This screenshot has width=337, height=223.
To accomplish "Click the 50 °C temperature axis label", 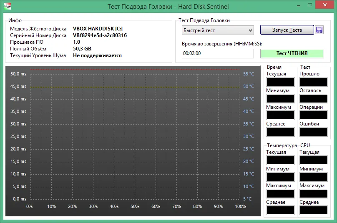I will [249, 86].
